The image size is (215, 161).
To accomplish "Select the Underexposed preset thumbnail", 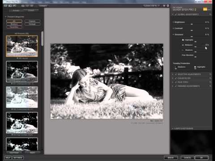I will (x=22, y=72).
